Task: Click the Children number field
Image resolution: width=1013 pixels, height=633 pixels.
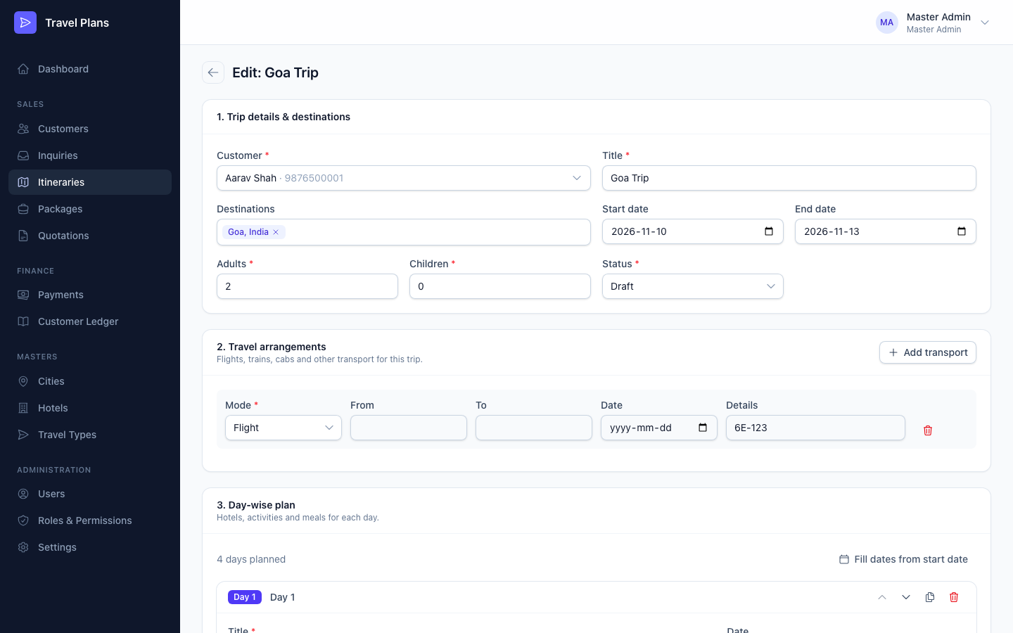Action: (x=500, y=286)
